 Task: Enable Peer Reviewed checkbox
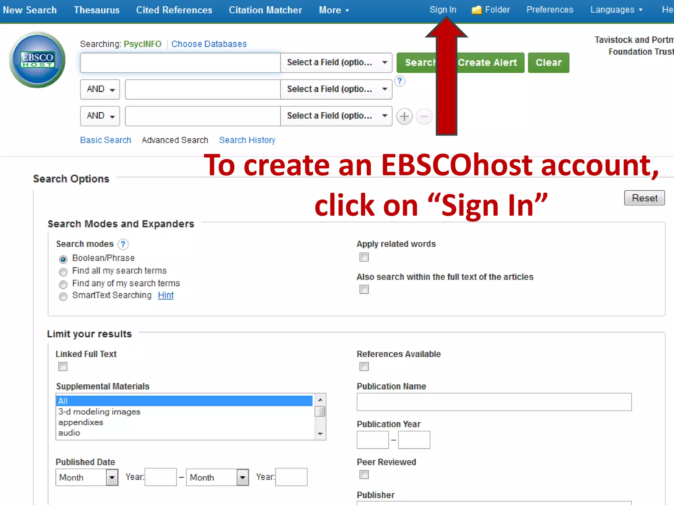(x=364, y=474)
